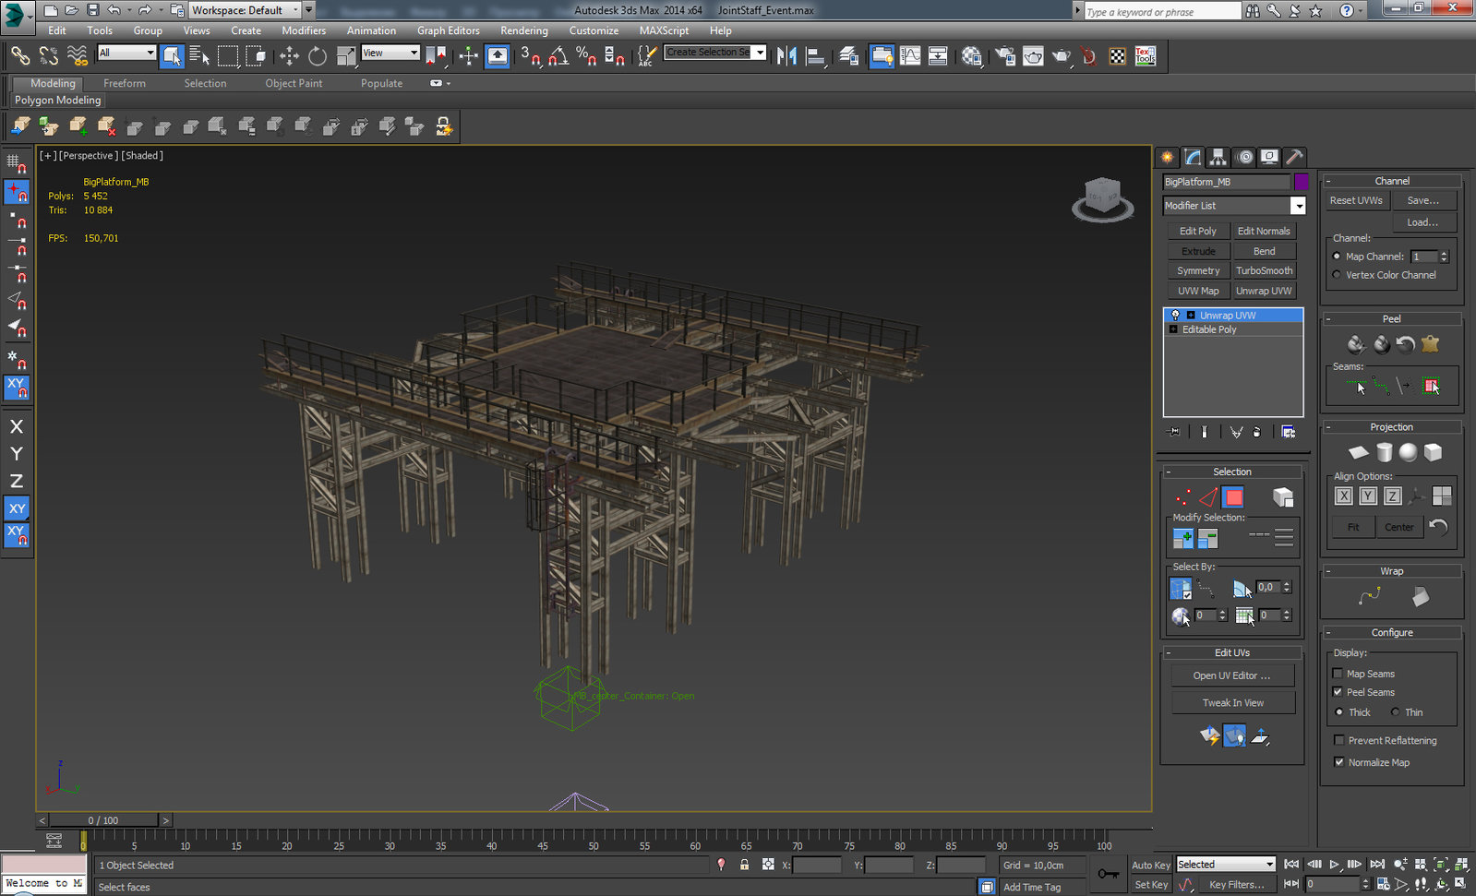Open the Hierarchy command panel tab
The width and height of the screenshot is (1476, 896).
pos(1218,157)
